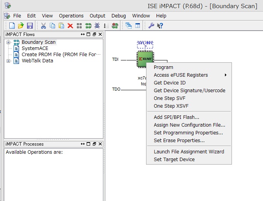Click the New project toolbar icon
This screenshot has width=263, height=201.
(12, 26)
